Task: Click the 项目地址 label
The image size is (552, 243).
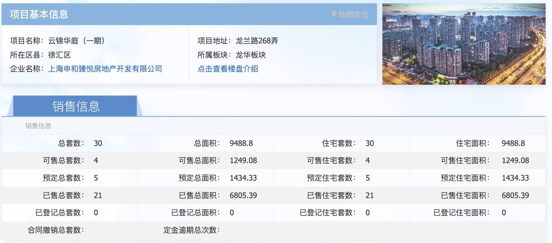Action: click(x=214, y=41)
